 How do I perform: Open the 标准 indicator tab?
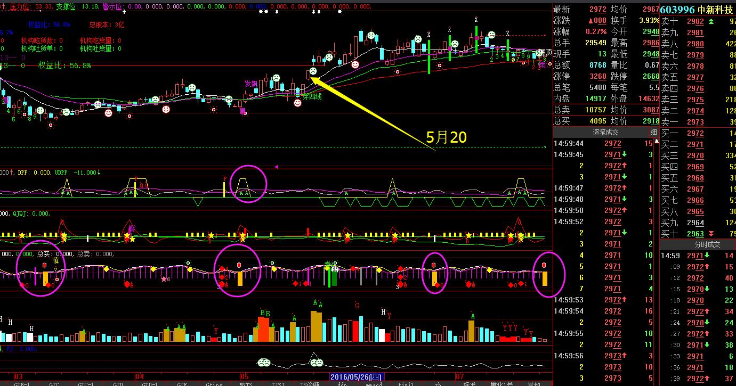pos(470,383)
